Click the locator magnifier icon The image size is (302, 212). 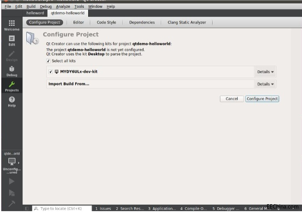click(x=36, y=209)
